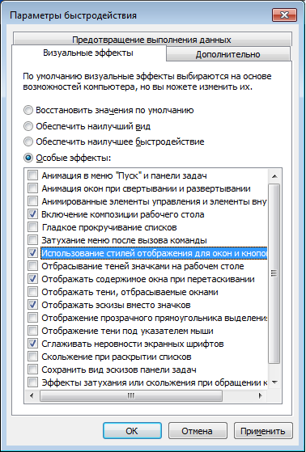Close the Параметры быстродействия dialog
This screenshot has height=452, width=306.
point(285,15)
